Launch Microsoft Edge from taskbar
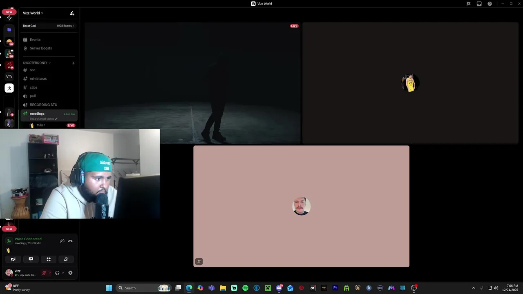Viewport: 523px width, 294px height. click(x=189, y=288)
